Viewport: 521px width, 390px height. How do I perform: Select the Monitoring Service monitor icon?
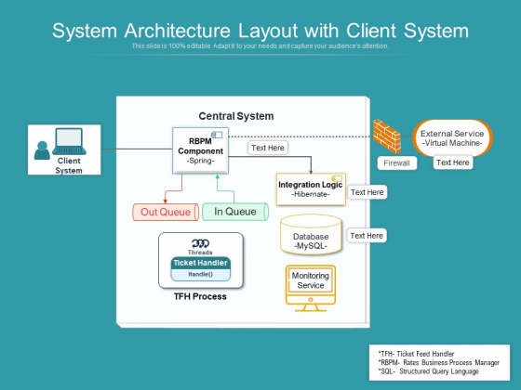[311, 288]
